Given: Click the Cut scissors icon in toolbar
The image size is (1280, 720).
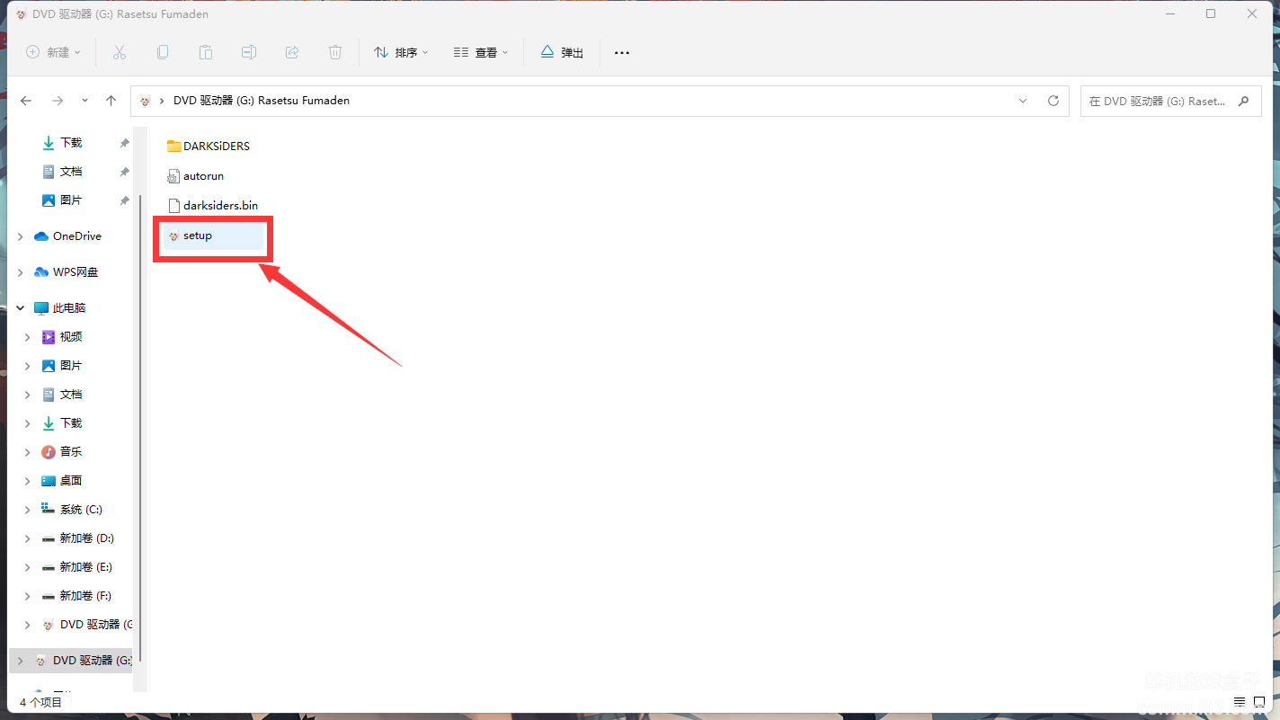Looking at the screenshot, I should point(120,52).
